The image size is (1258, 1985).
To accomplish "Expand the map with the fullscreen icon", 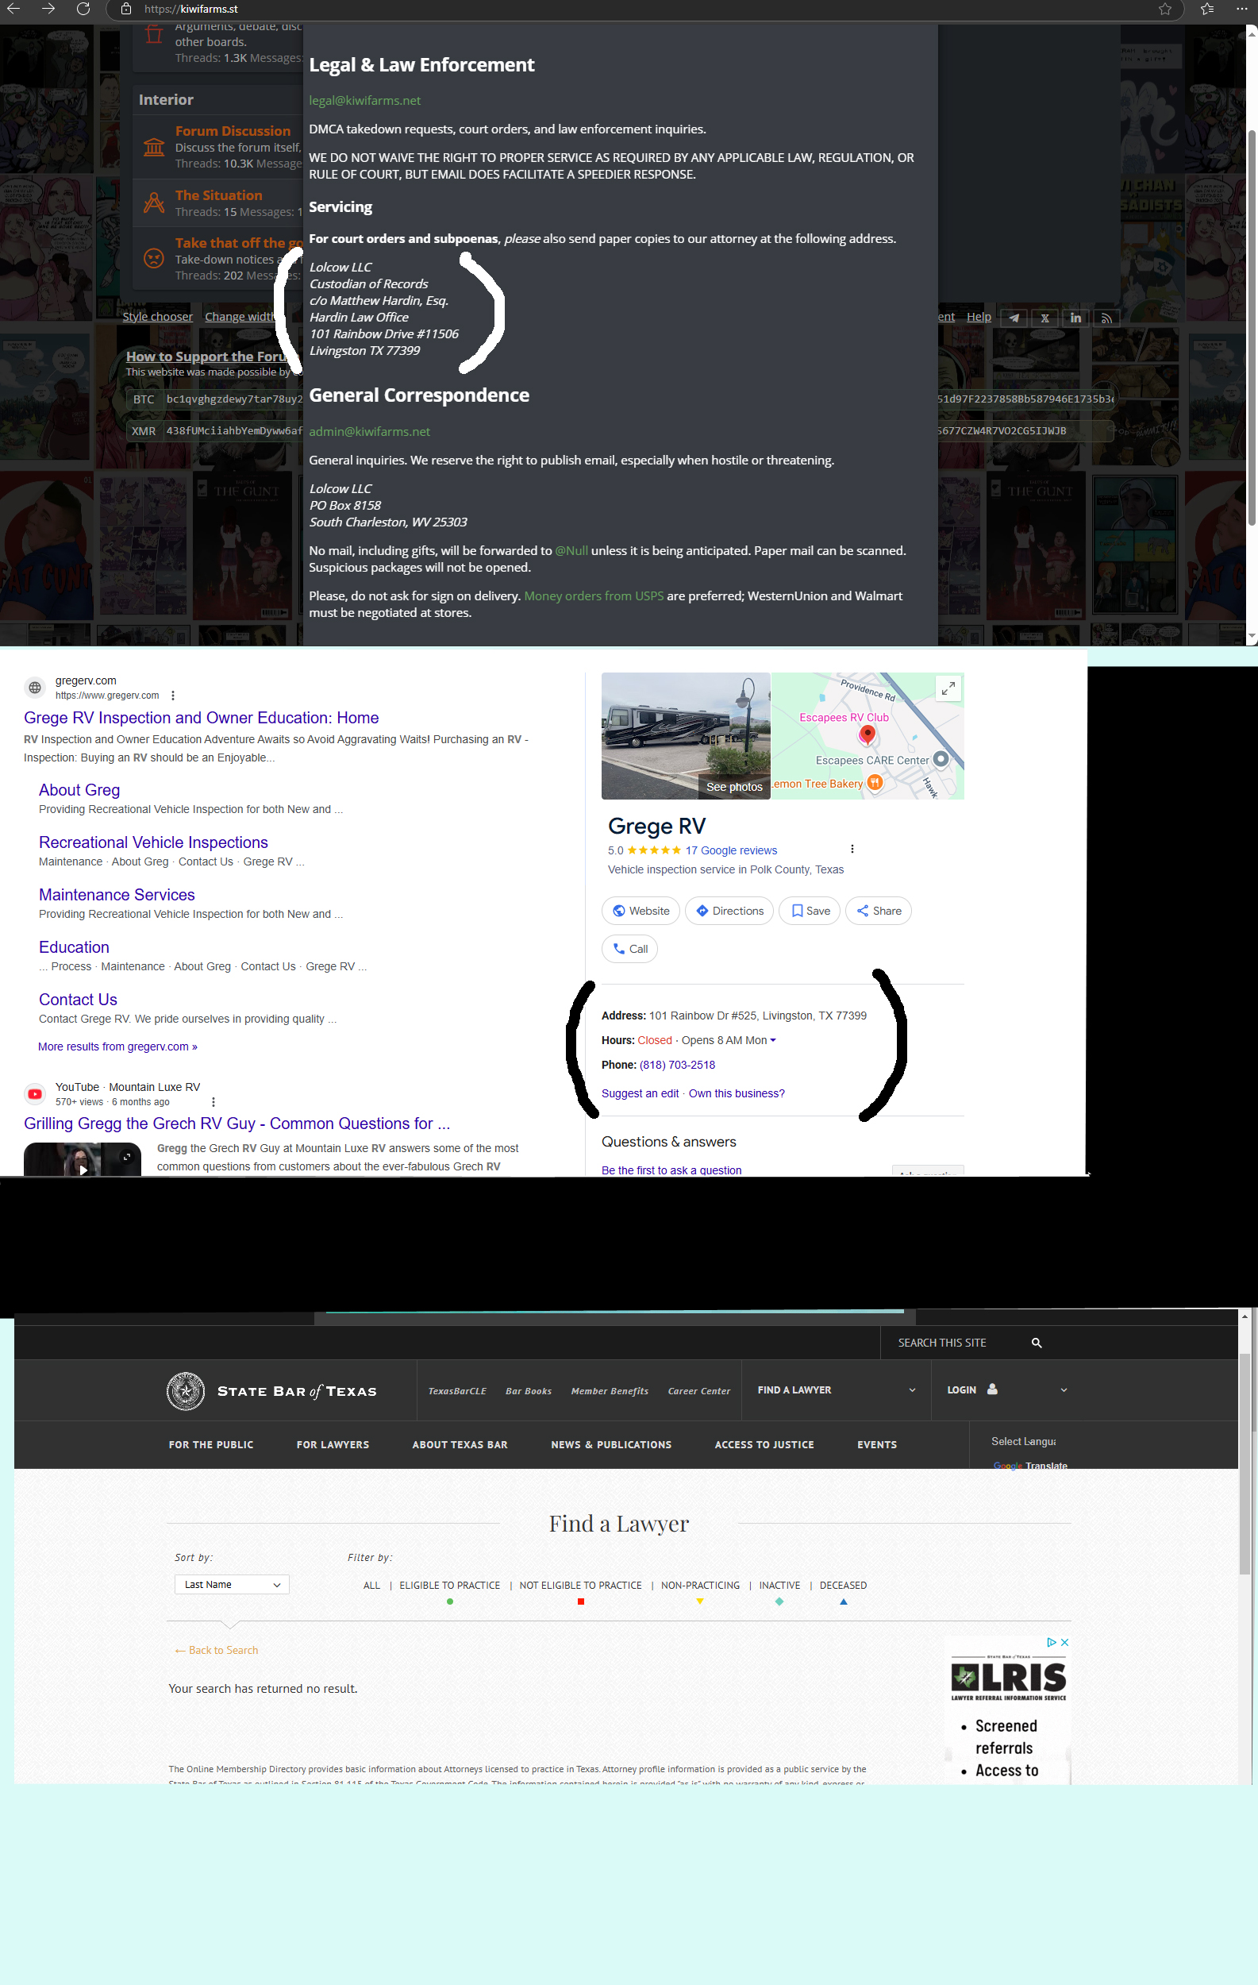I will click(948, 688).
